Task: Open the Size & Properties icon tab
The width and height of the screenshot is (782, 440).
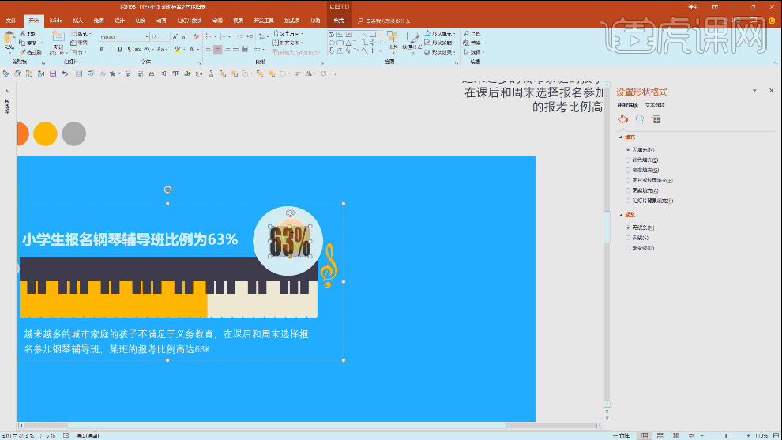Action: tap(656, 119)
